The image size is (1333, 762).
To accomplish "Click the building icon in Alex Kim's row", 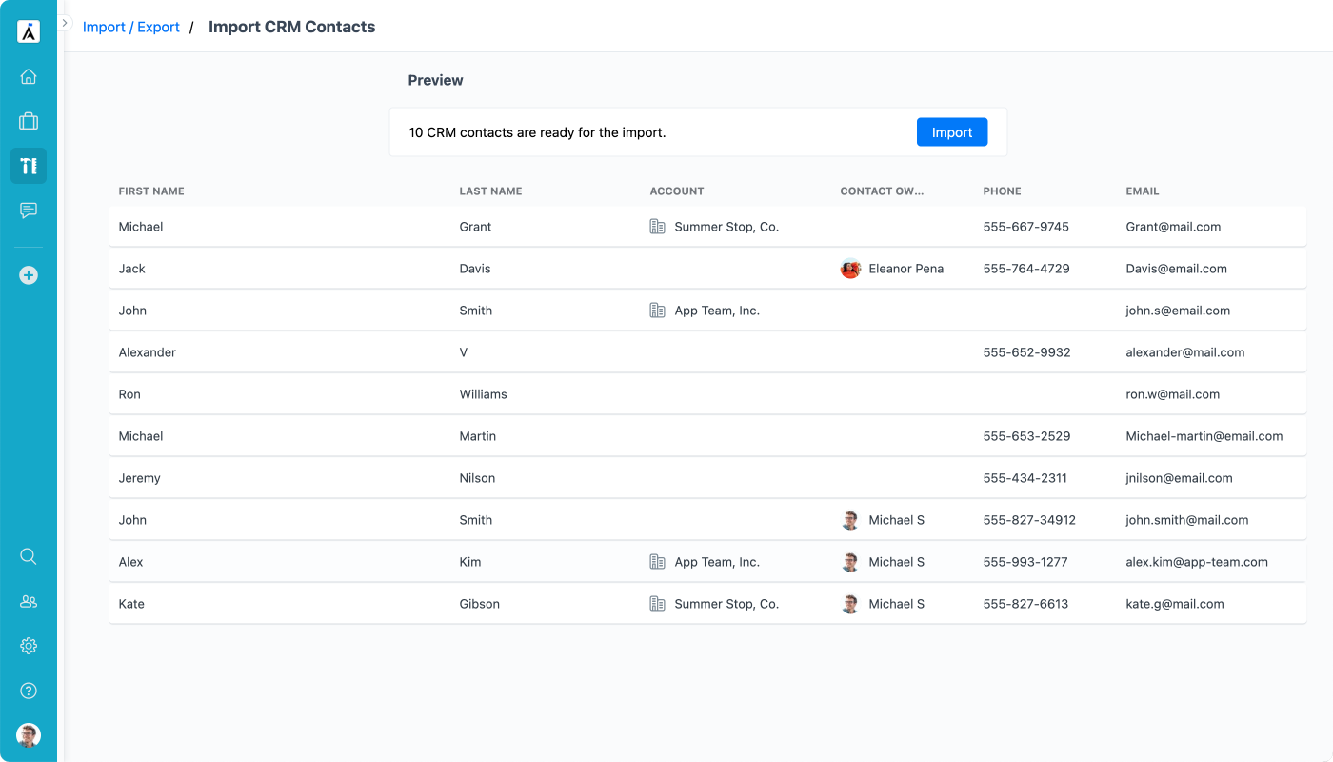I will click(657, 562).
